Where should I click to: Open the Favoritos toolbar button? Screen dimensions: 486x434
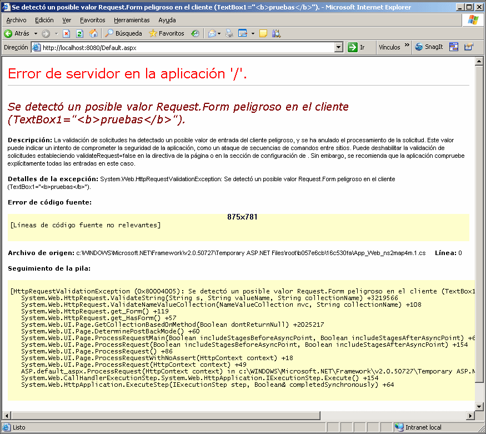tap(167, 33)
